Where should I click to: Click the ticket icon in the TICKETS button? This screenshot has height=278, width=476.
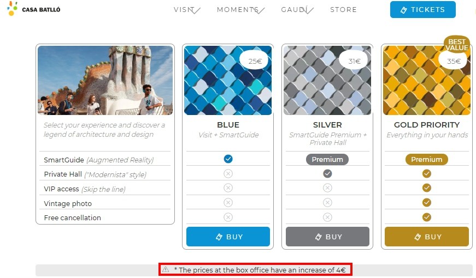pos(403,10)
